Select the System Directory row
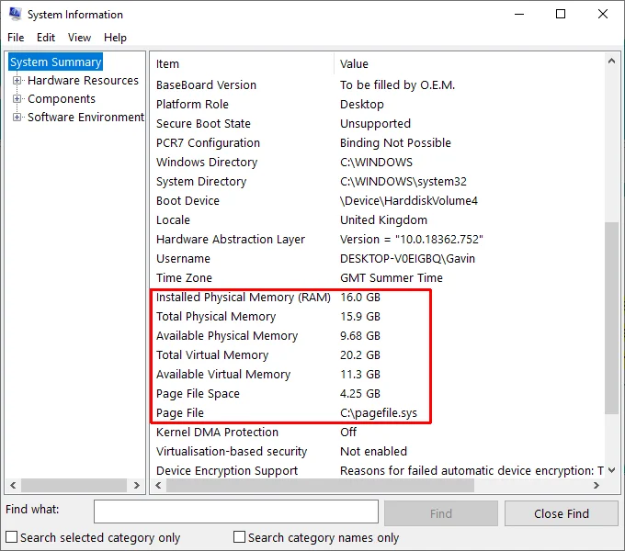 [x=377, y=182]
